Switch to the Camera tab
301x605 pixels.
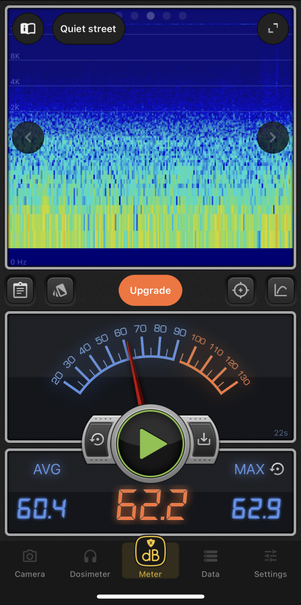[30, 563]
